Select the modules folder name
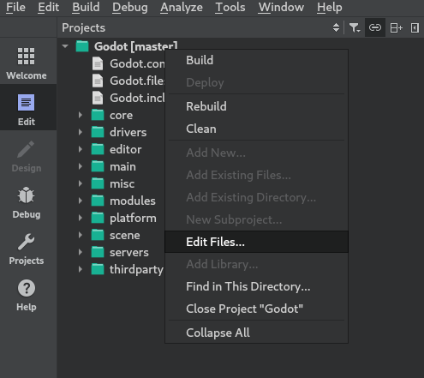 (133, 201)
